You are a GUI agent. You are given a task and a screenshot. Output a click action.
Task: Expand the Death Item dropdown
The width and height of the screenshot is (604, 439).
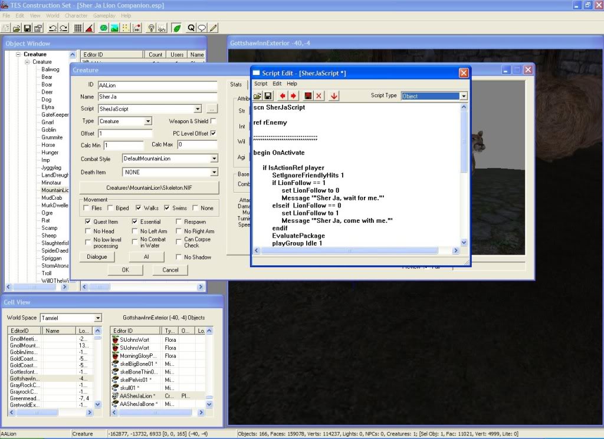click(214, 172)
